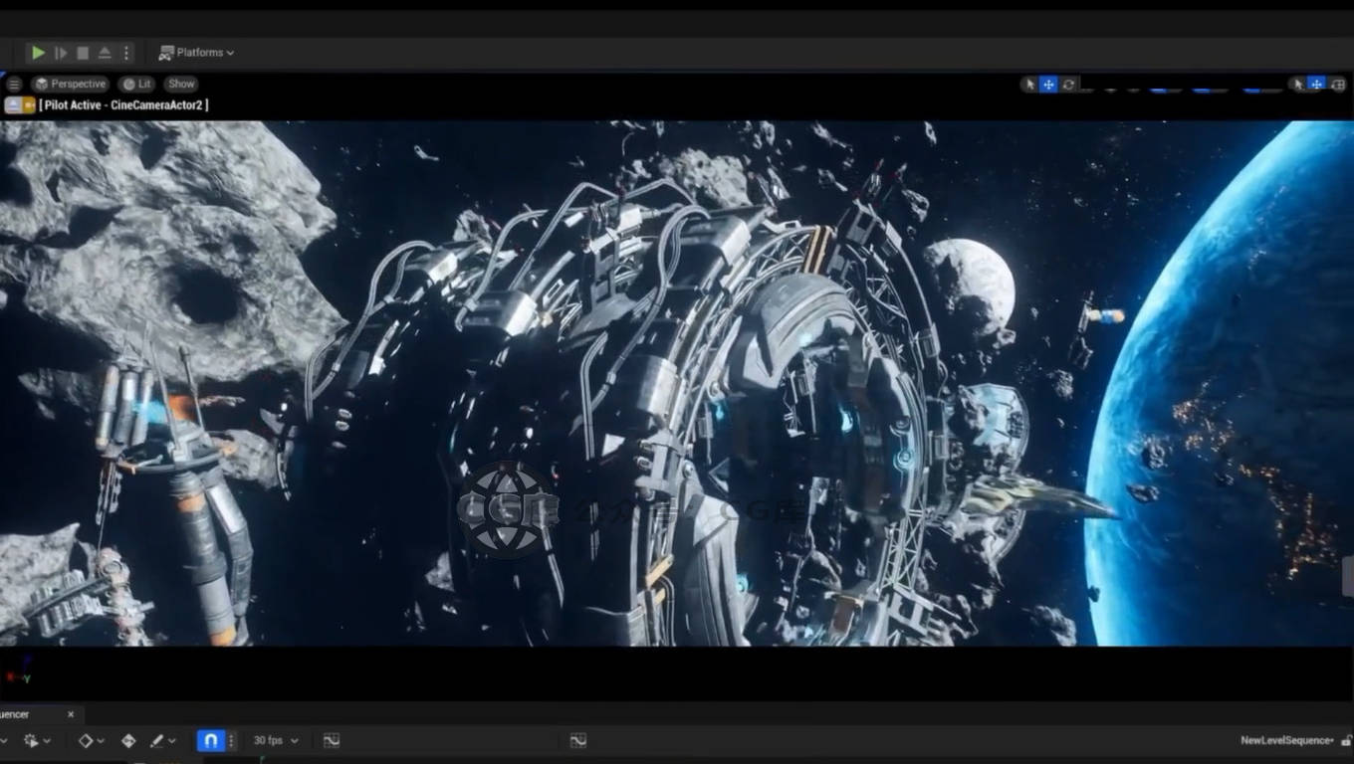Click the Eject from player icon
The image size is (1354, 764).
point(105,53)
